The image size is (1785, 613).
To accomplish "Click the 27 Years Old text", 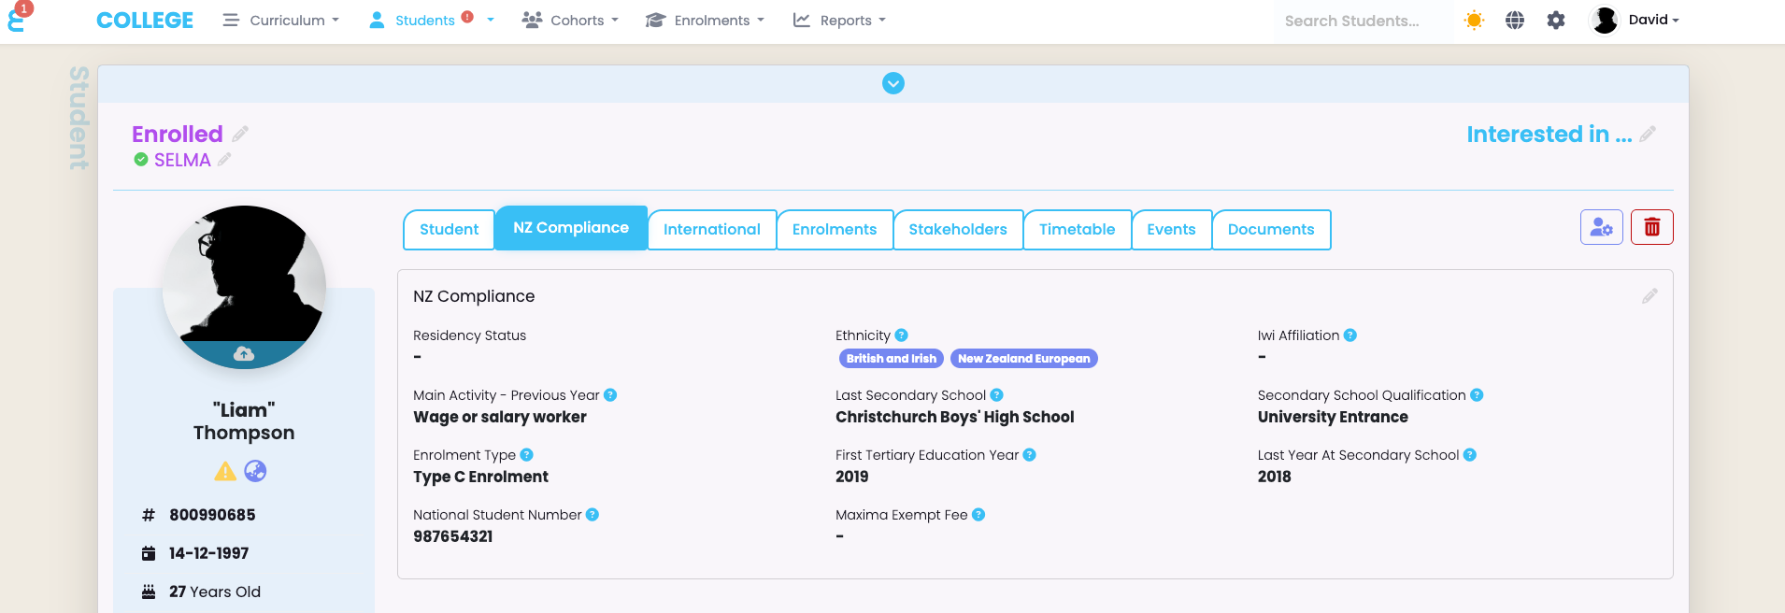I will pyautogui.click(x=215, y=592).
